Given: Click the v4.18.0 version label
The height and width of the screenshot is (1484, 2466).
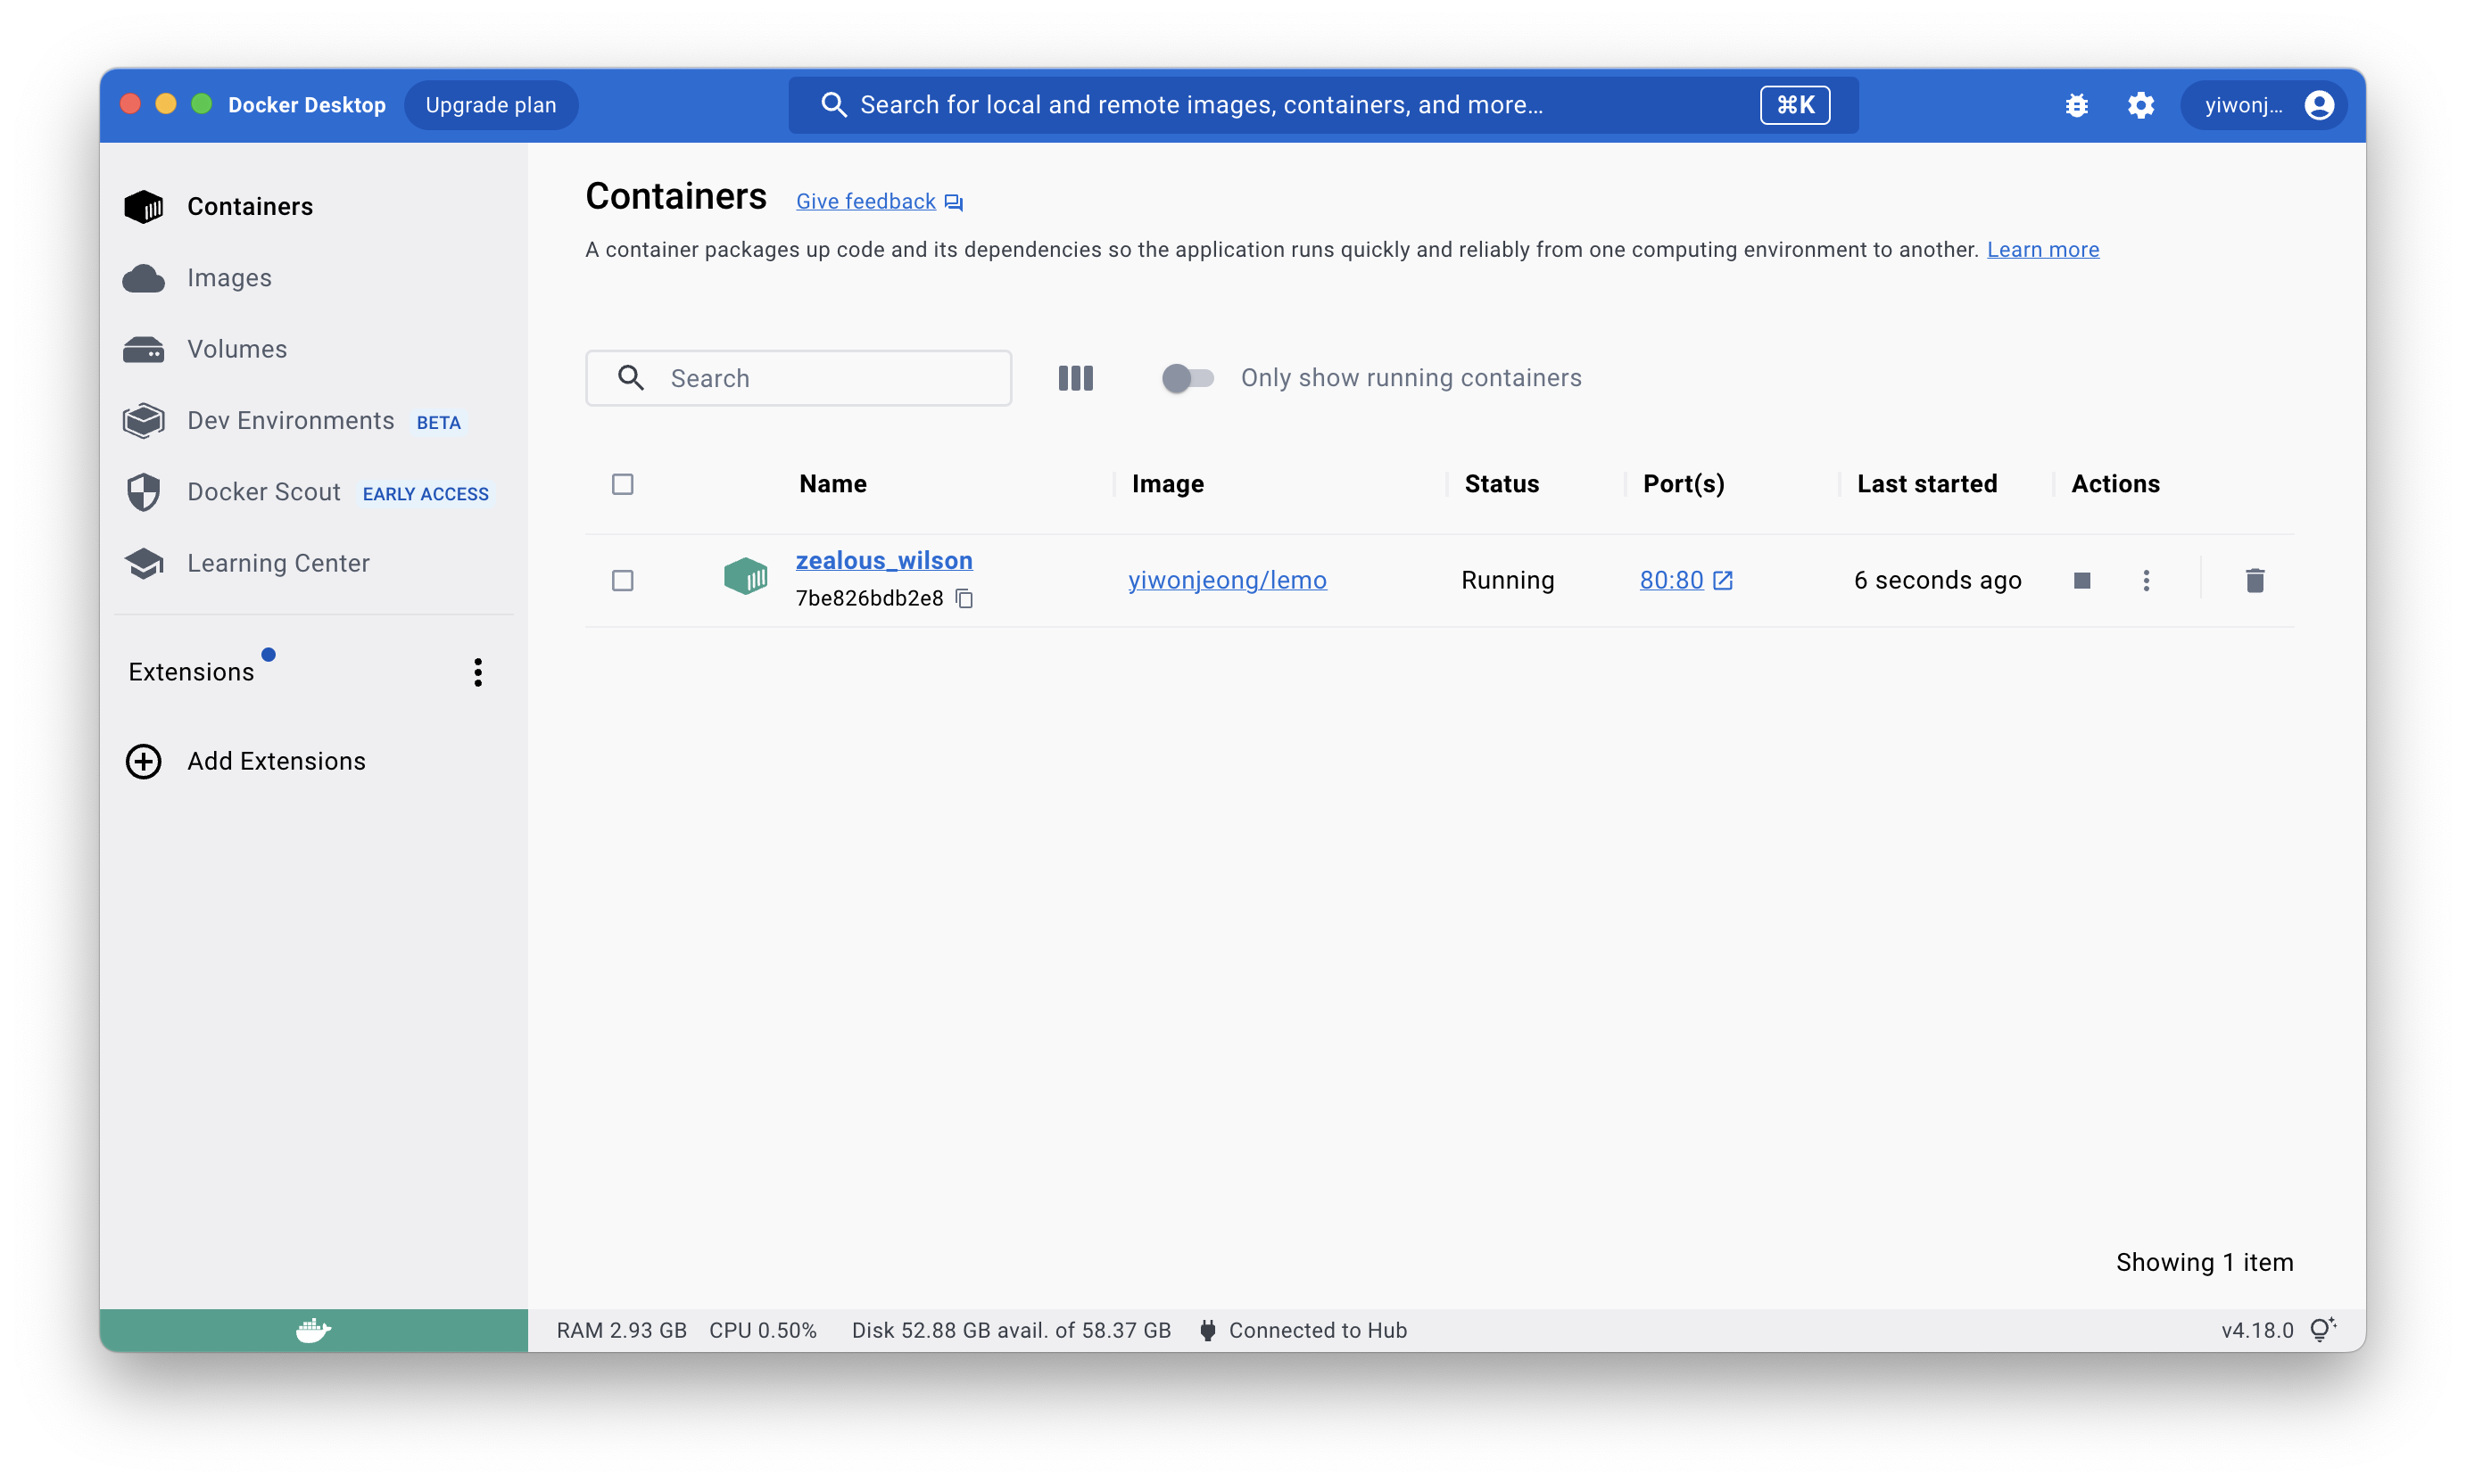Looking at the screenshot, I should coord(2257,1330).
